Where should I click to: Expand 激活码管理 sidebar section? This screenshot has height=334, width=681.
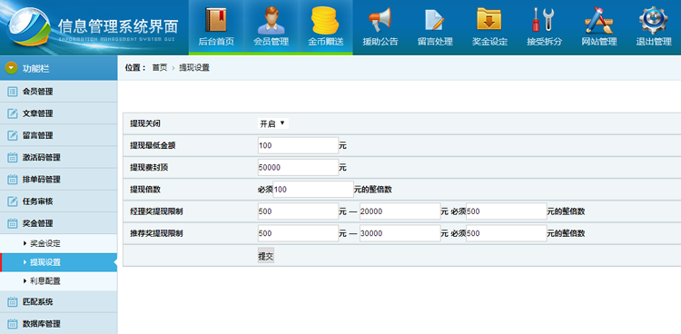(59, 158)
